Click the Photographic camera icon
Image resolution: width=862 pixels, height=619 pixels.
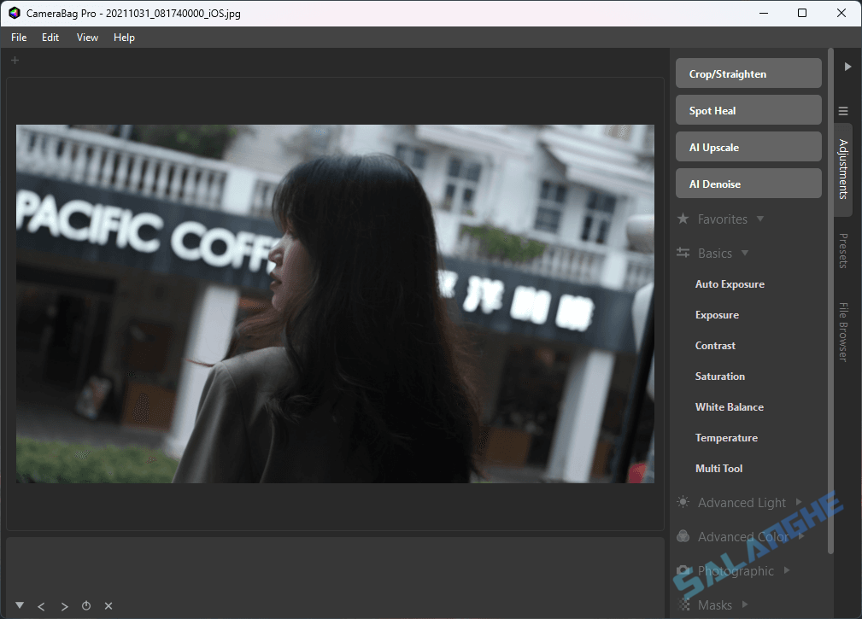[x=683, y=570]
